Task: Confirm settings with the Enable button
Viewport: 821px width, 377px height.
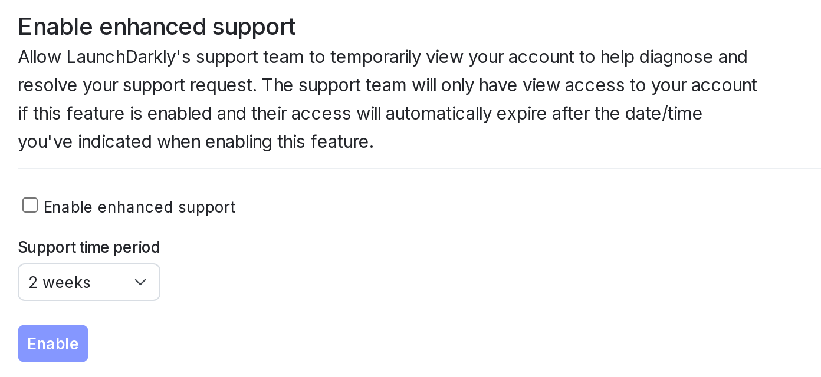Action: 52,343
